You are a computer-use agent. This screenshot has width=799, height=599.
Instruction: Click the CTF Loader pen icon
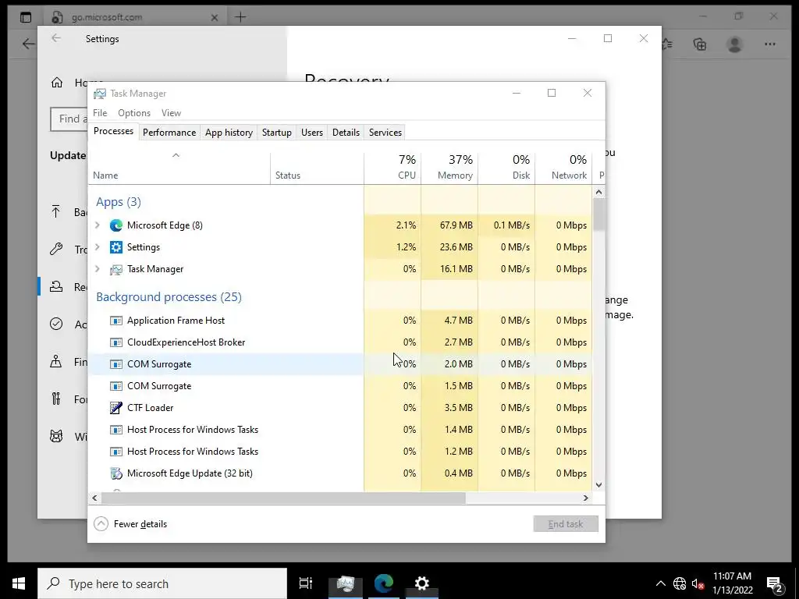point(116,407)
